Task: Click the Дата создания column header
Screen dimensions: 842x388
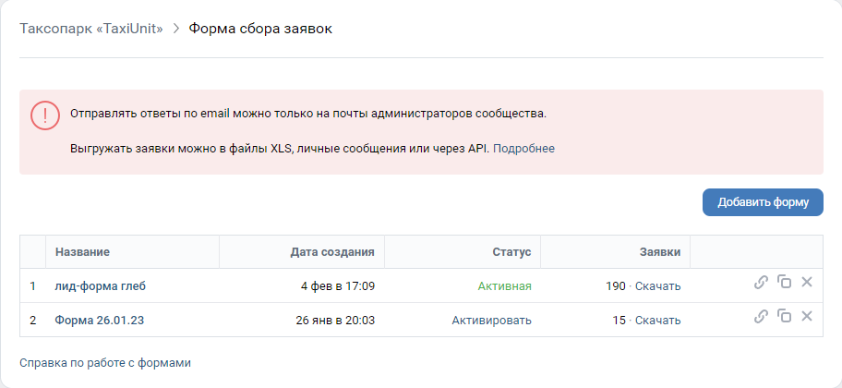Action: point(332,252)
